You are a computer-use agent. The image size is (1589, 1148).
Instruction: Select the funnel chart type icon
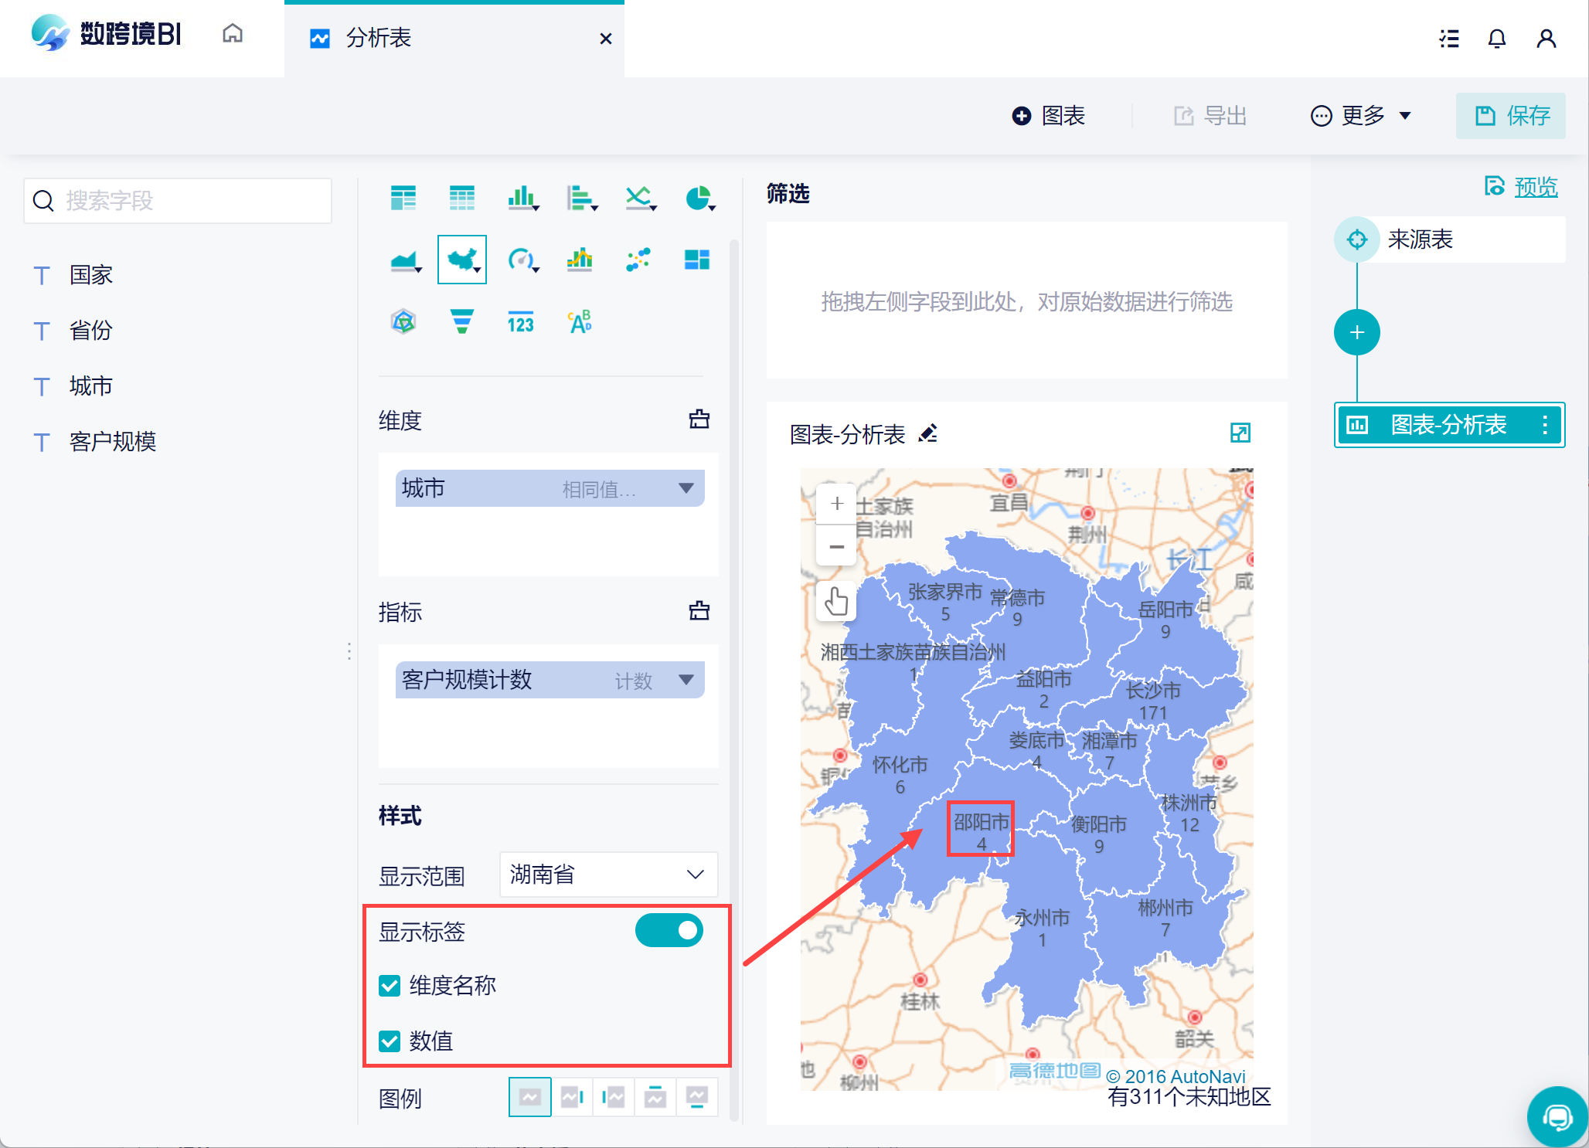[x=462, y=321]
